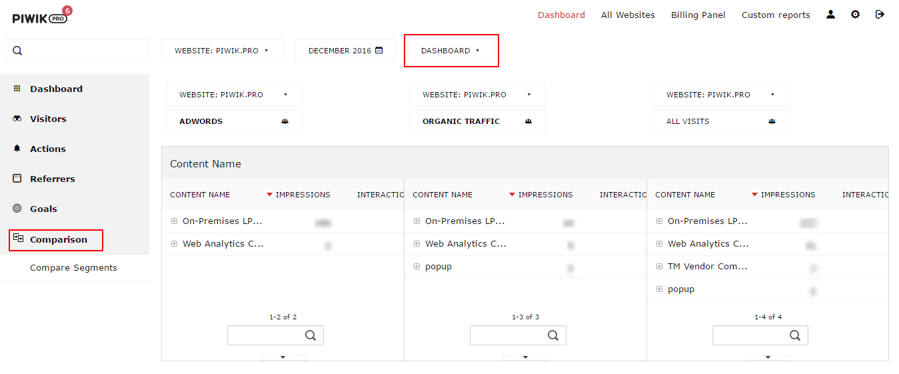The height and width of the screenshot is (374, 899).
Task: Click the sign out icon
Action: (x=880, y=14)
